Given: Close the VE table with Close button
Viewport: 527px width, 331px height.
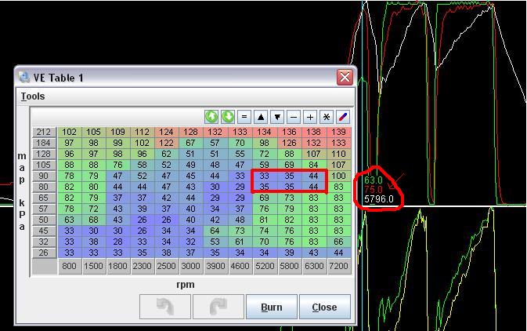Looking at the screenshot, I should 325,307.
